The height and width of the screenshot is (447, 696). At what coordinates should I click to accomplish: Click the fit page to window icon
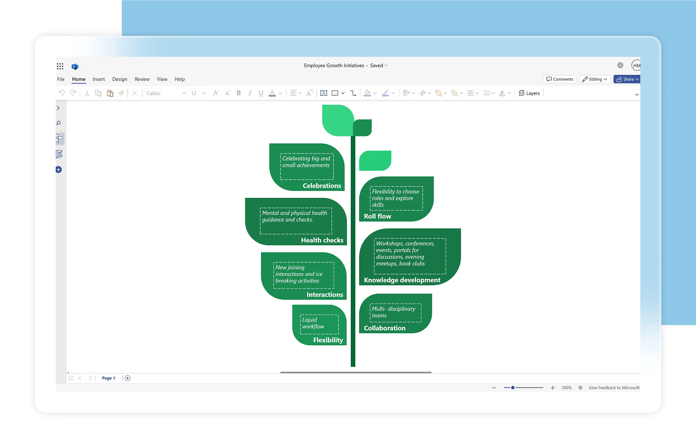[580, 388]
